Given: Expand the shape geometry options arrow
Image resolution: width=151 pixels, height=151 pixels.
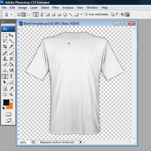Looking at the screenshot, I should (81, 14).
